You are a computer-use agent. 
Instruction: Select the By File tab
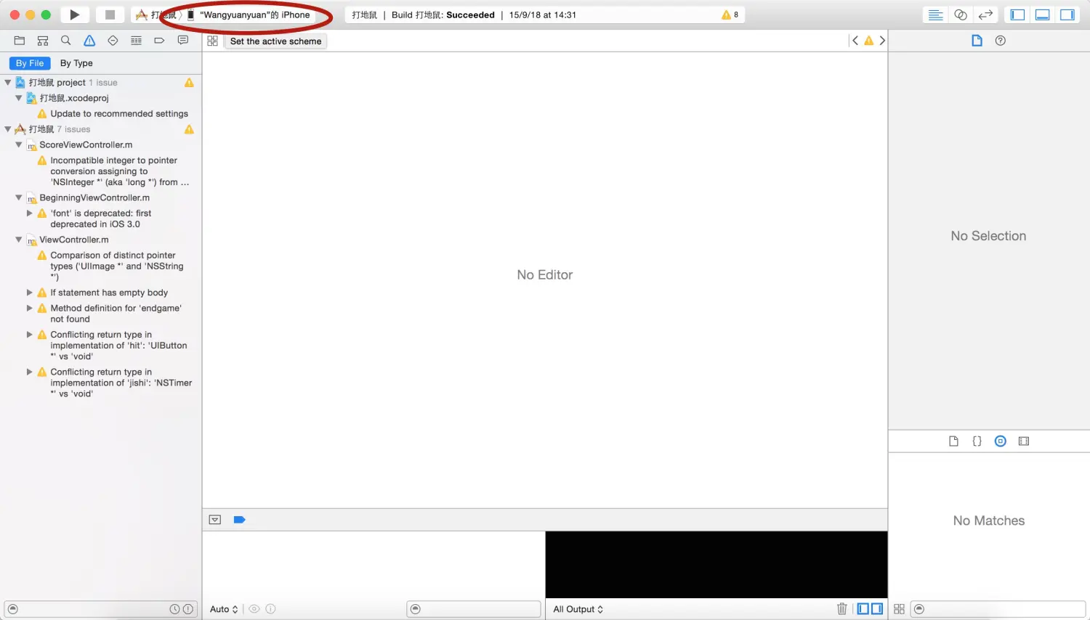click(30, 63)
